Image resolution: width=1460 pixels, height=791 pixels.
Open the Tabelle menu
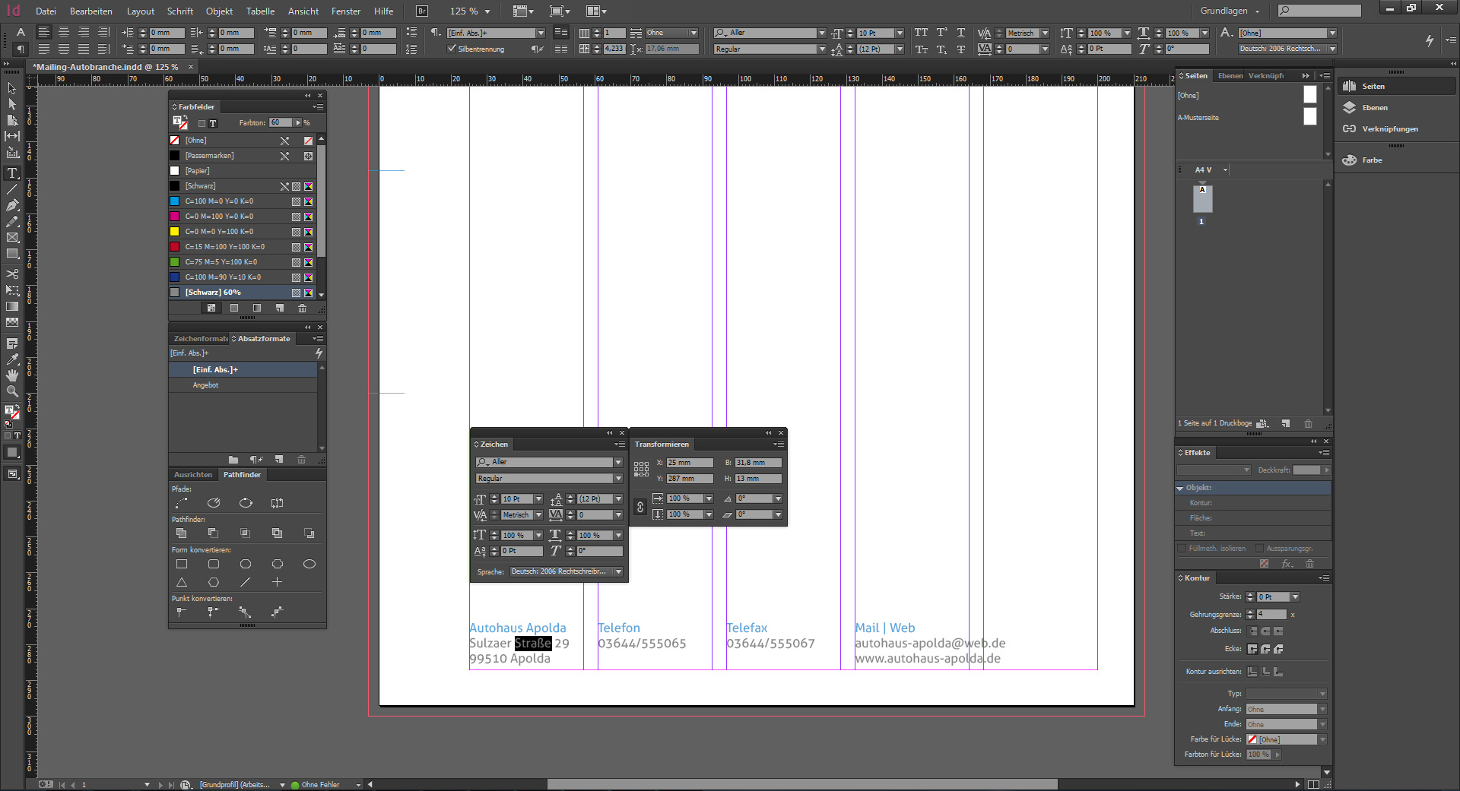(260, 11)
